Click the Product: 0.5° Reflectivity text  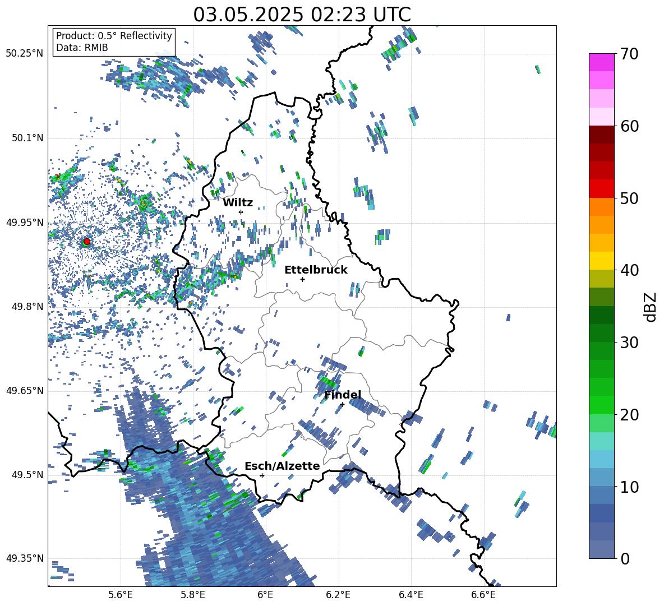[x=114, y=35]
